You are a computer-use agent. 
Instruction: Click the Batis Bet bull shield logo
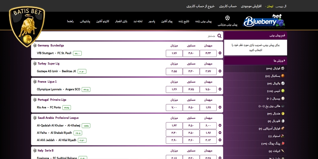click(27, 27)
